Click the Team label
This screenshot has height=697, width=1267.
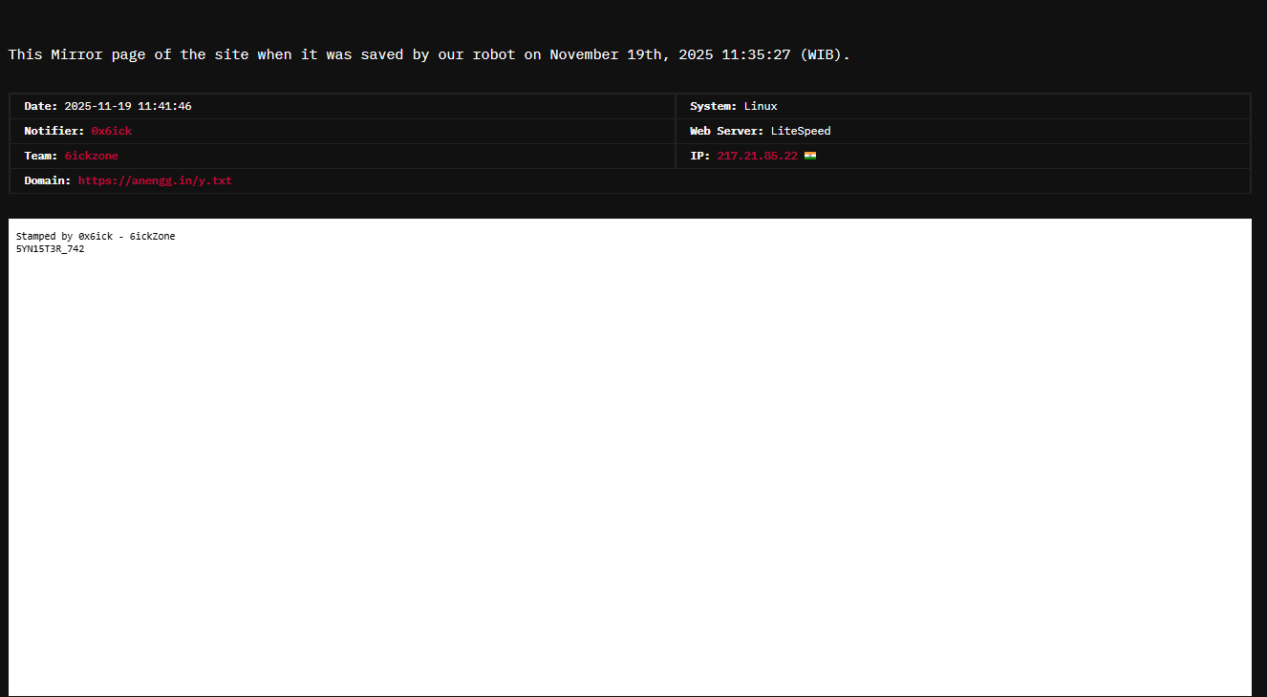(41, 156)
